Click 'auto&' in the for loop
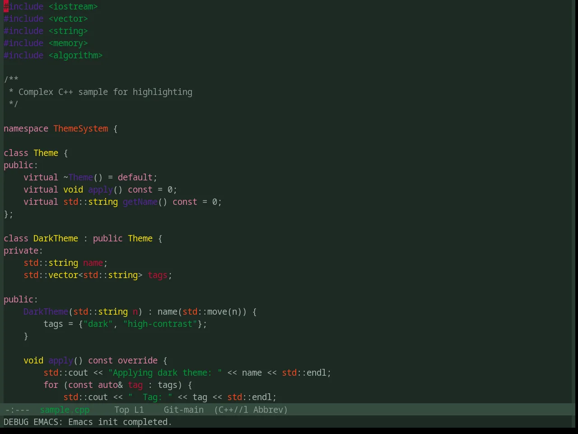The width and height of the screenshot is (578, 434). [x=110, y=385]
